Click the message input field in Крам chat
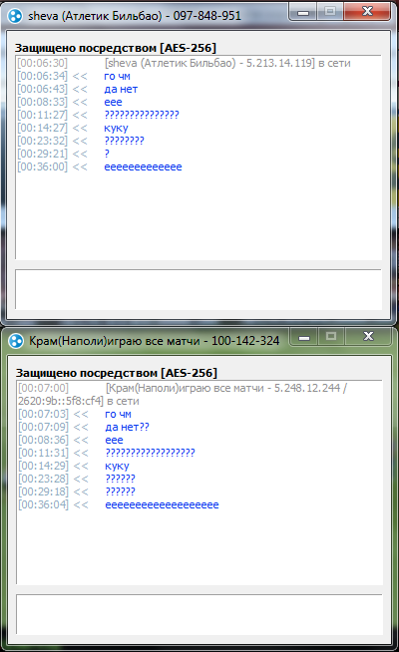Image resolution: width=399 pixels, height=652 pixels. 199,614
